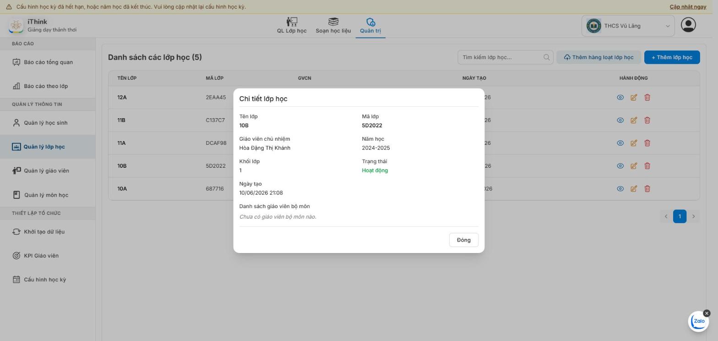Edit class 11B pencil icon
This screenshot has height=341, width=718.
[634, 120]
